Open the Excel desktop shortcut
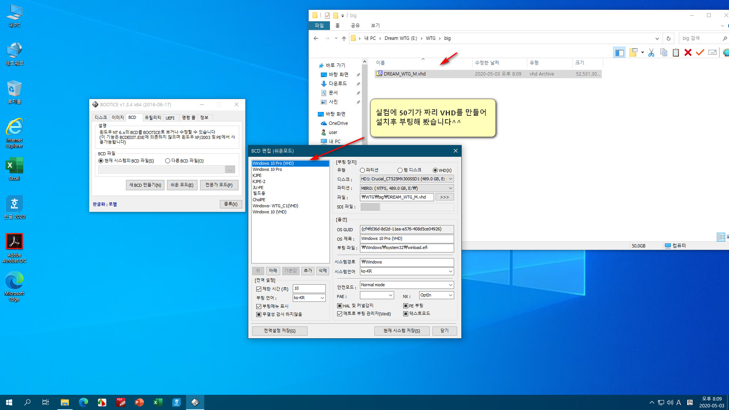Viewport: 729px width, 410px height. (x=14, y=169)
